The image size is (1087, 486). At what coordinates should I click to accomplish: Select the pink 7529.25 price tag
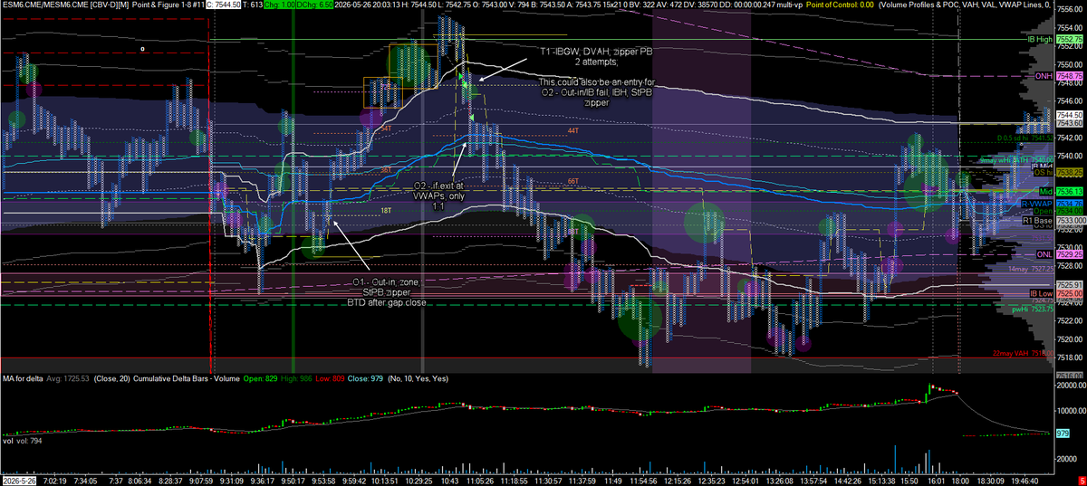(x=1070, y=255)
